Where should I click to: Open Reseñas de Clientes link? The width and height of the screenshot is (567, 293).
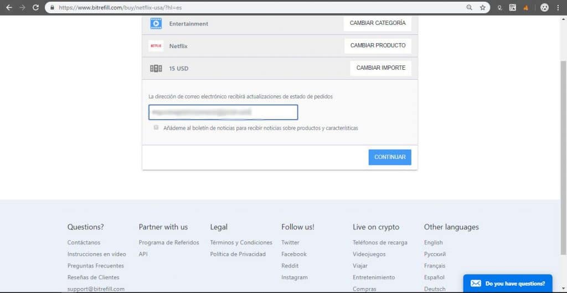[x=93, y=277]
